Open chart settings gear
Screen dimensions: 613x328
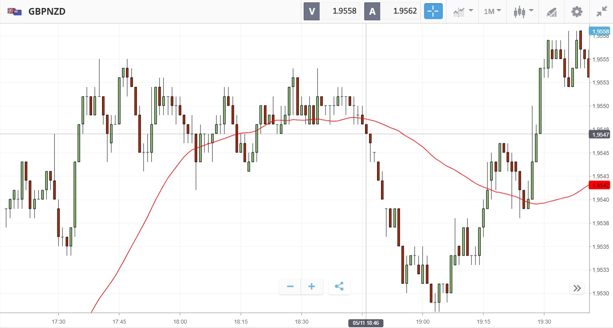click(576, 12)
